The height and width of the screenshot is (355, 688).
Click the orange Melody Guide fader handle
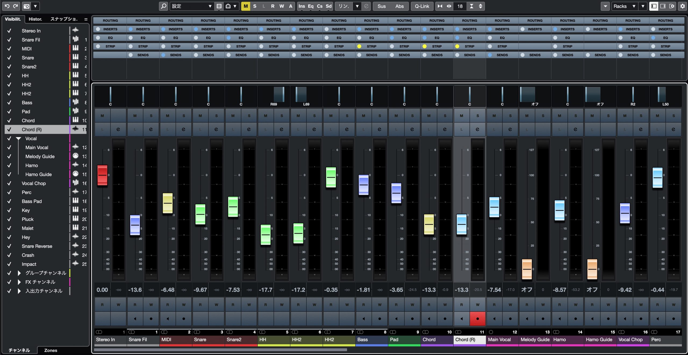point(527,269)
